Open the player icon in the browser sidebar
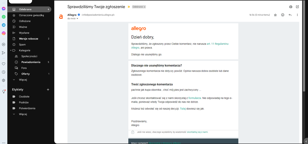The height and width of the screenshot is (144, 308). click(x=3, y=44)
